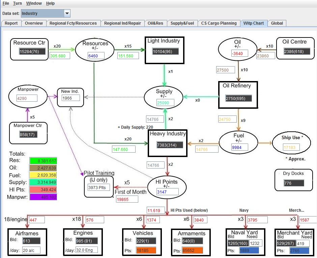
Task: Switch to the Oil&Res tab
Action: click(x=155, y=23)
